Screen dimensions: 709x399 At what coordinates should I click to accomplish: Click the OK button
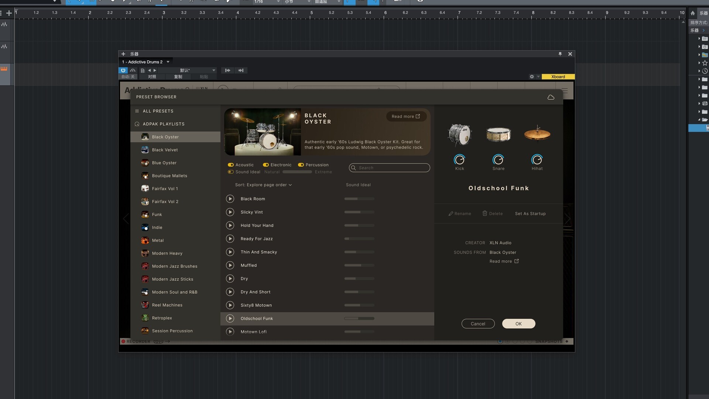[518, 324]
